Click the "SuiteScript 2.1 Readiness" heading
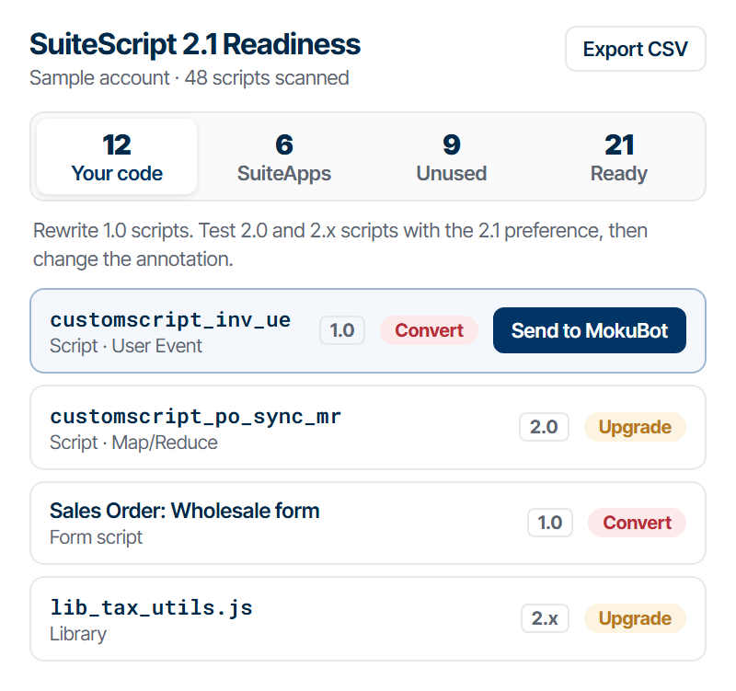This screenshot has height=691, width=736. 195,44
